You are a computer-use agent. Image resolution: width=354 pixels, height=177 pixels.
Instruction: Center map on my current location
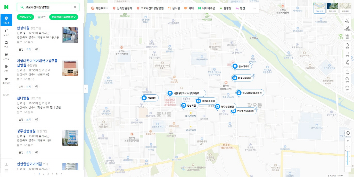tap(348, 133)
